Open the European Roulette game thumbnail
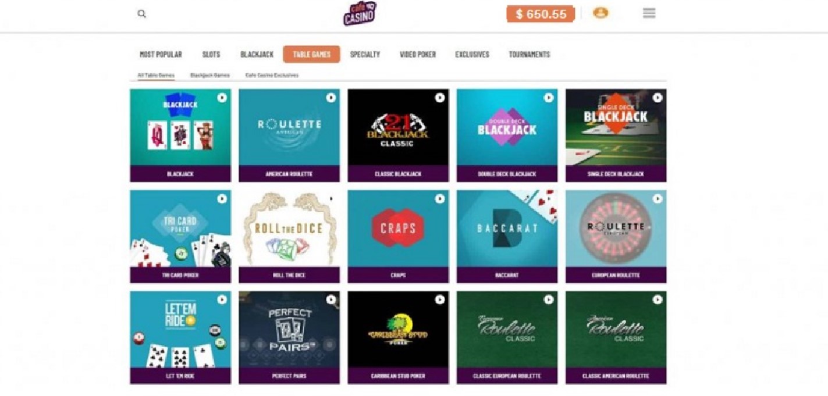828x396 pixels. (x=616, y=236)
